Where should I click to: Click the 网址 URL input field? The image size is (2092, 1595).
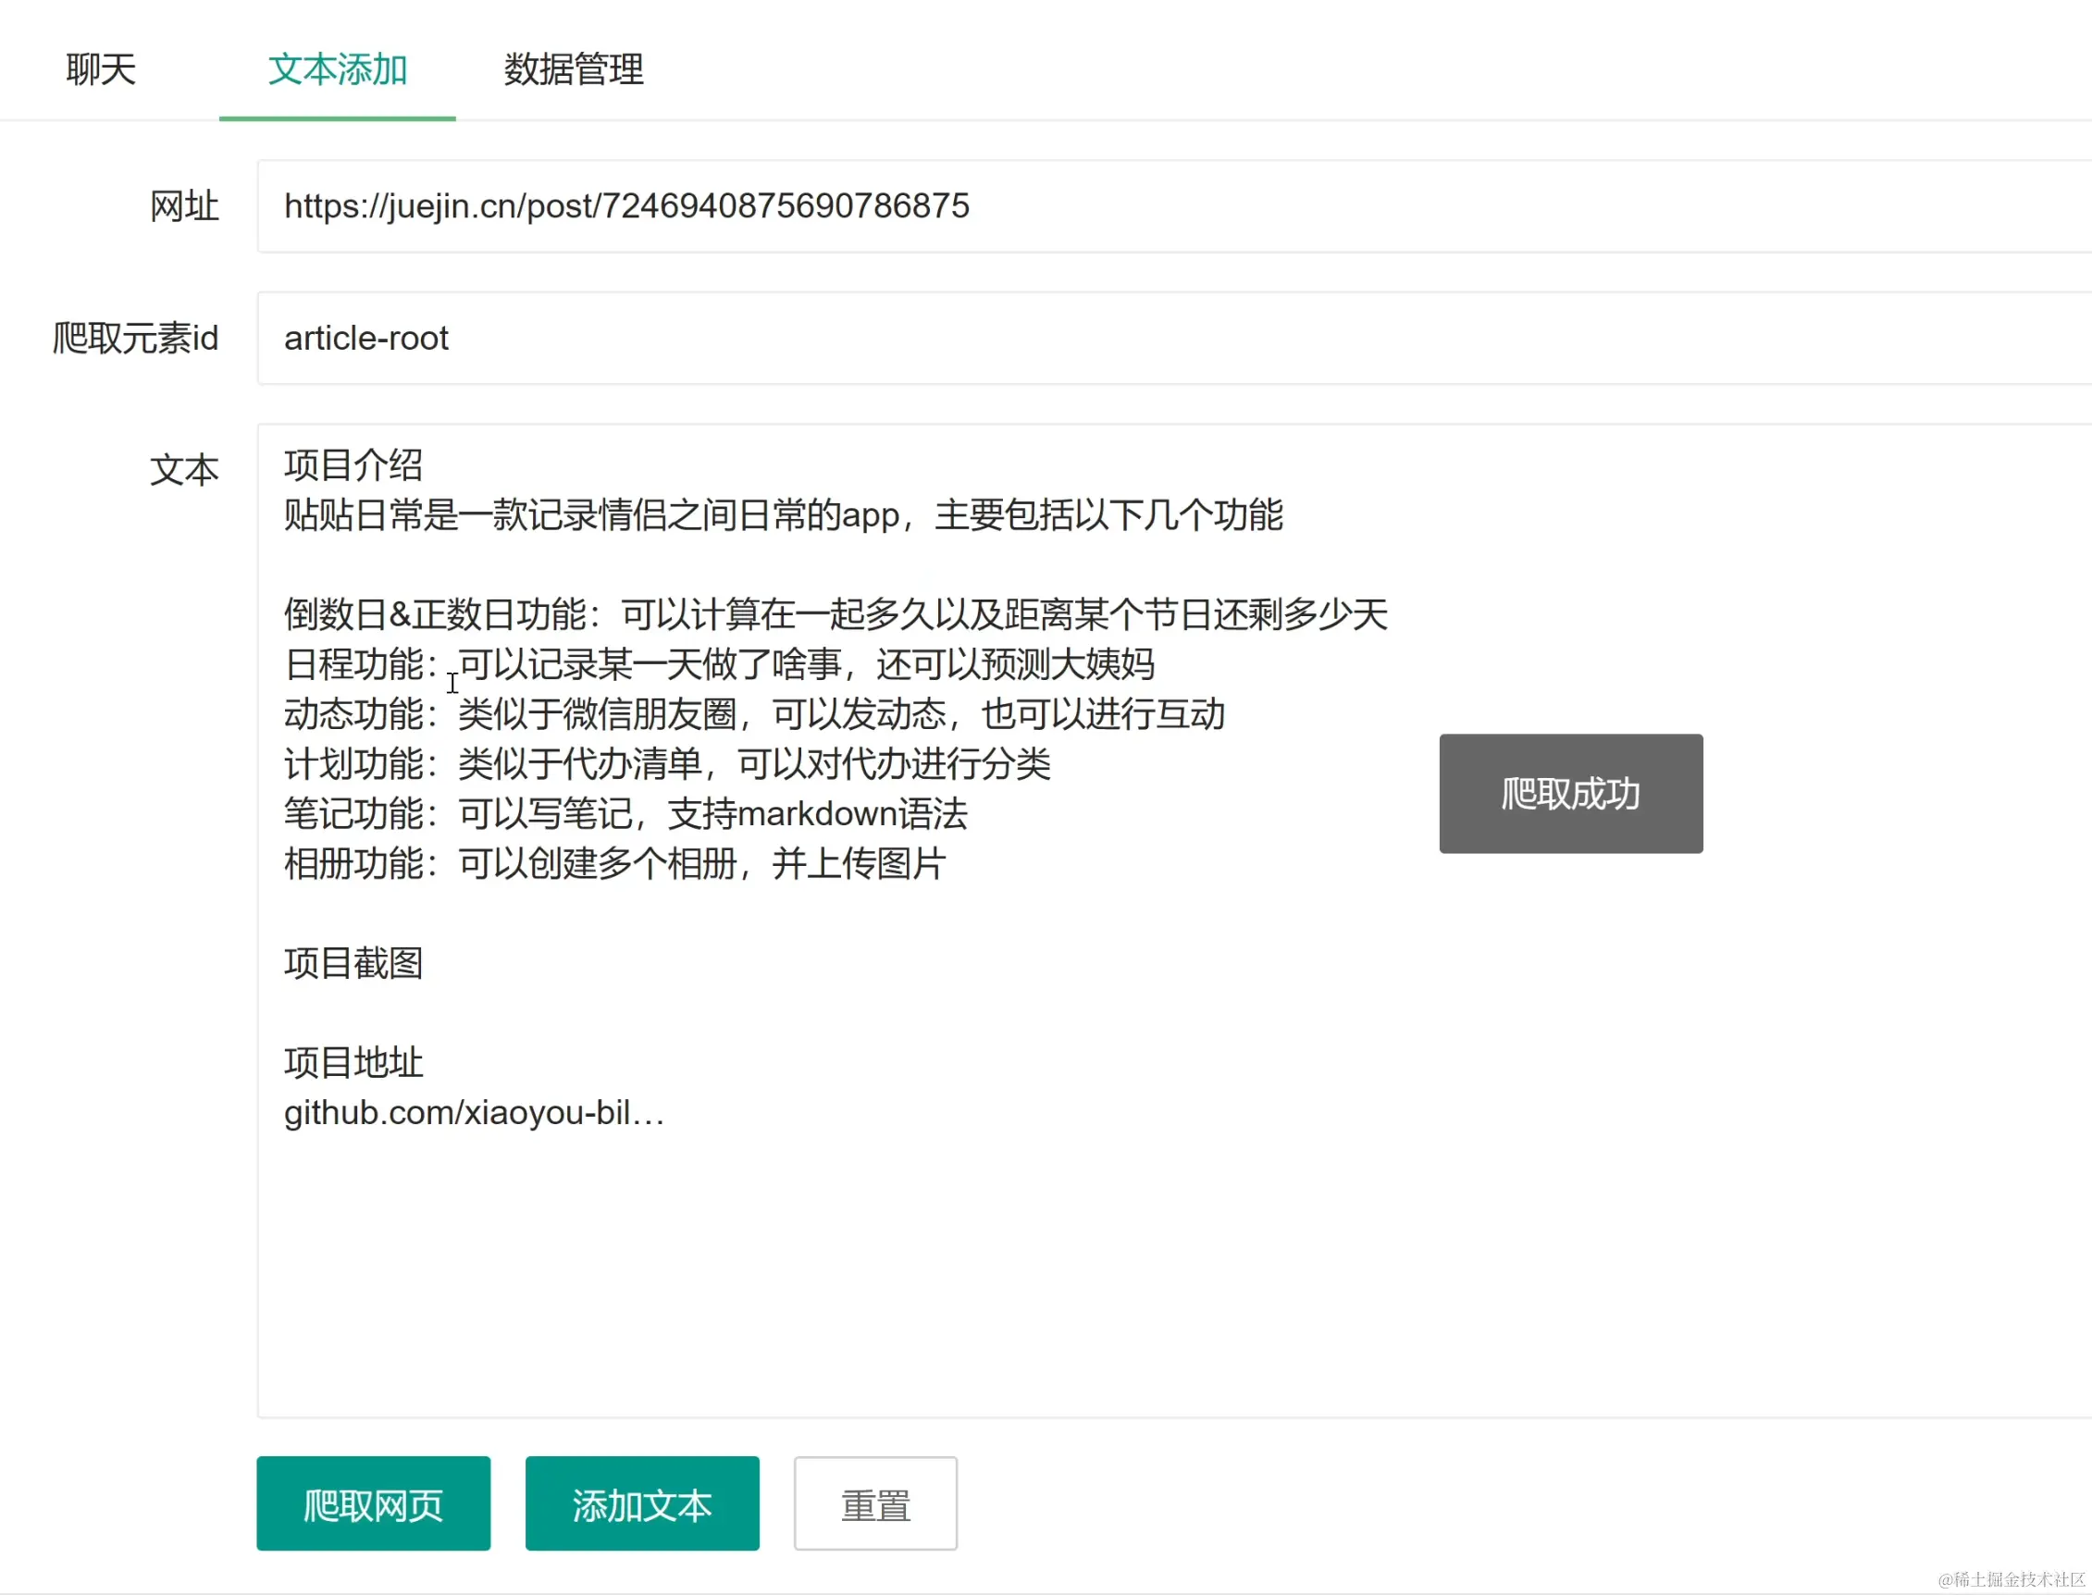coord(1140,206)
